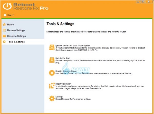
Task: Go to the Home tab
Action: [x=23, y=25]
